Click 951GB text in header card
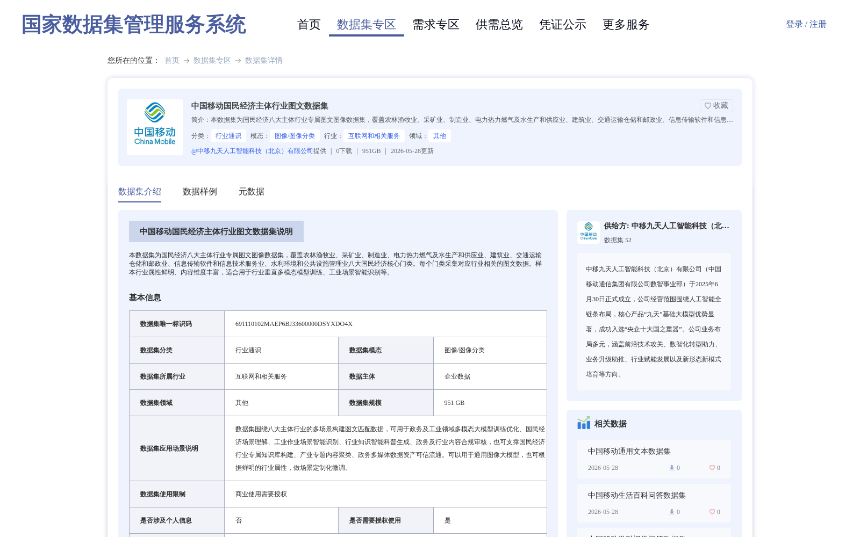Viewport: 860px width, 537px height. [x=371, y=151]
